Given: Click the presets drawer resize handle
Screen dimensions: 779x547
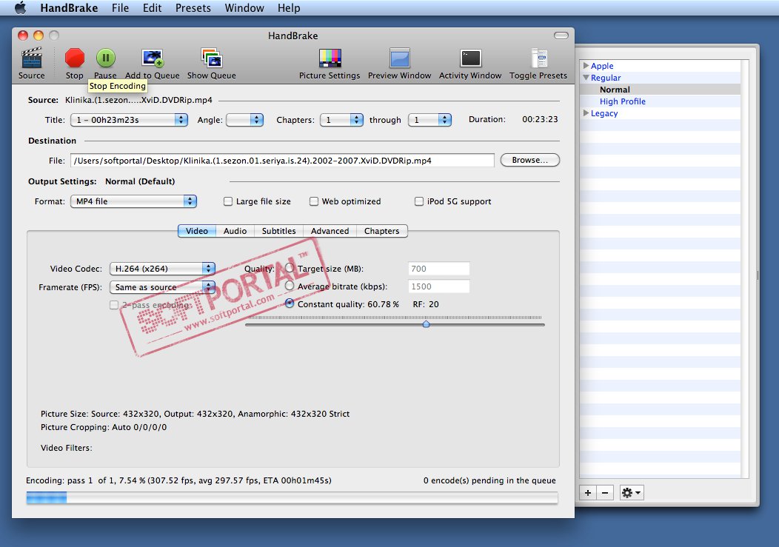Looking at the screenshot, I should click(757, 275).
